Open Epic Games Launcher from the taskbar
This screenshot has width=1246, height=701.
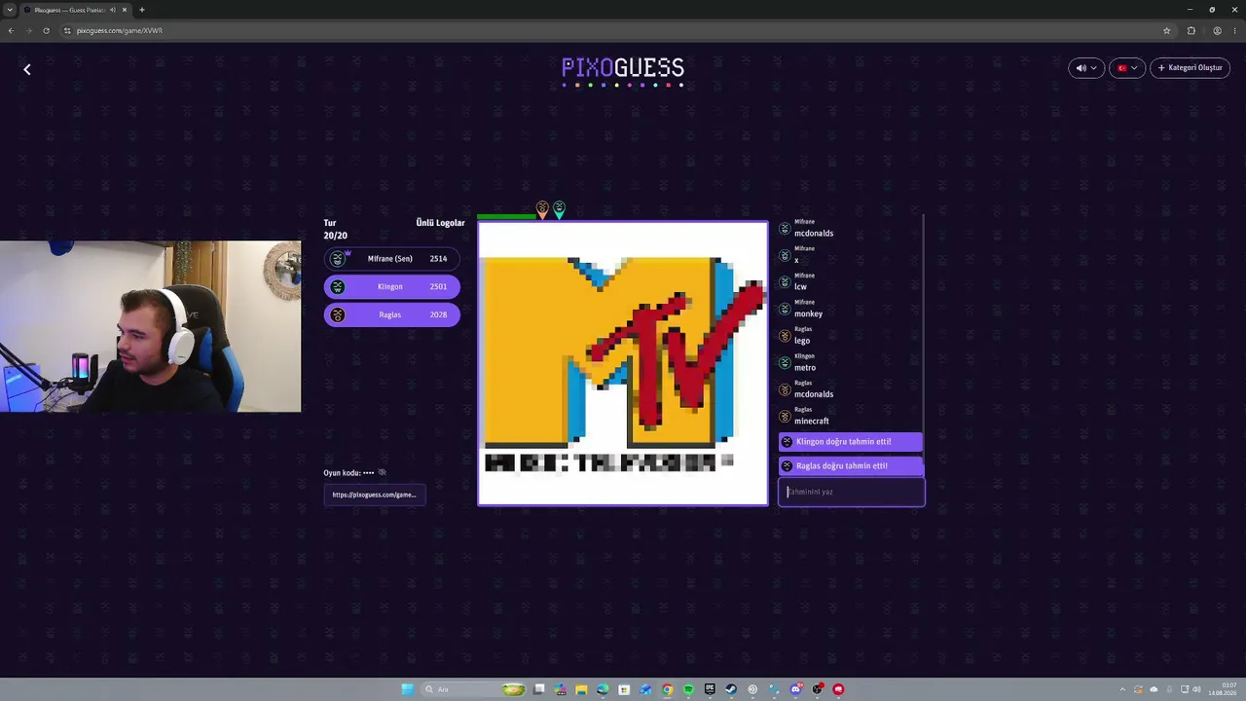click(710, 689)
